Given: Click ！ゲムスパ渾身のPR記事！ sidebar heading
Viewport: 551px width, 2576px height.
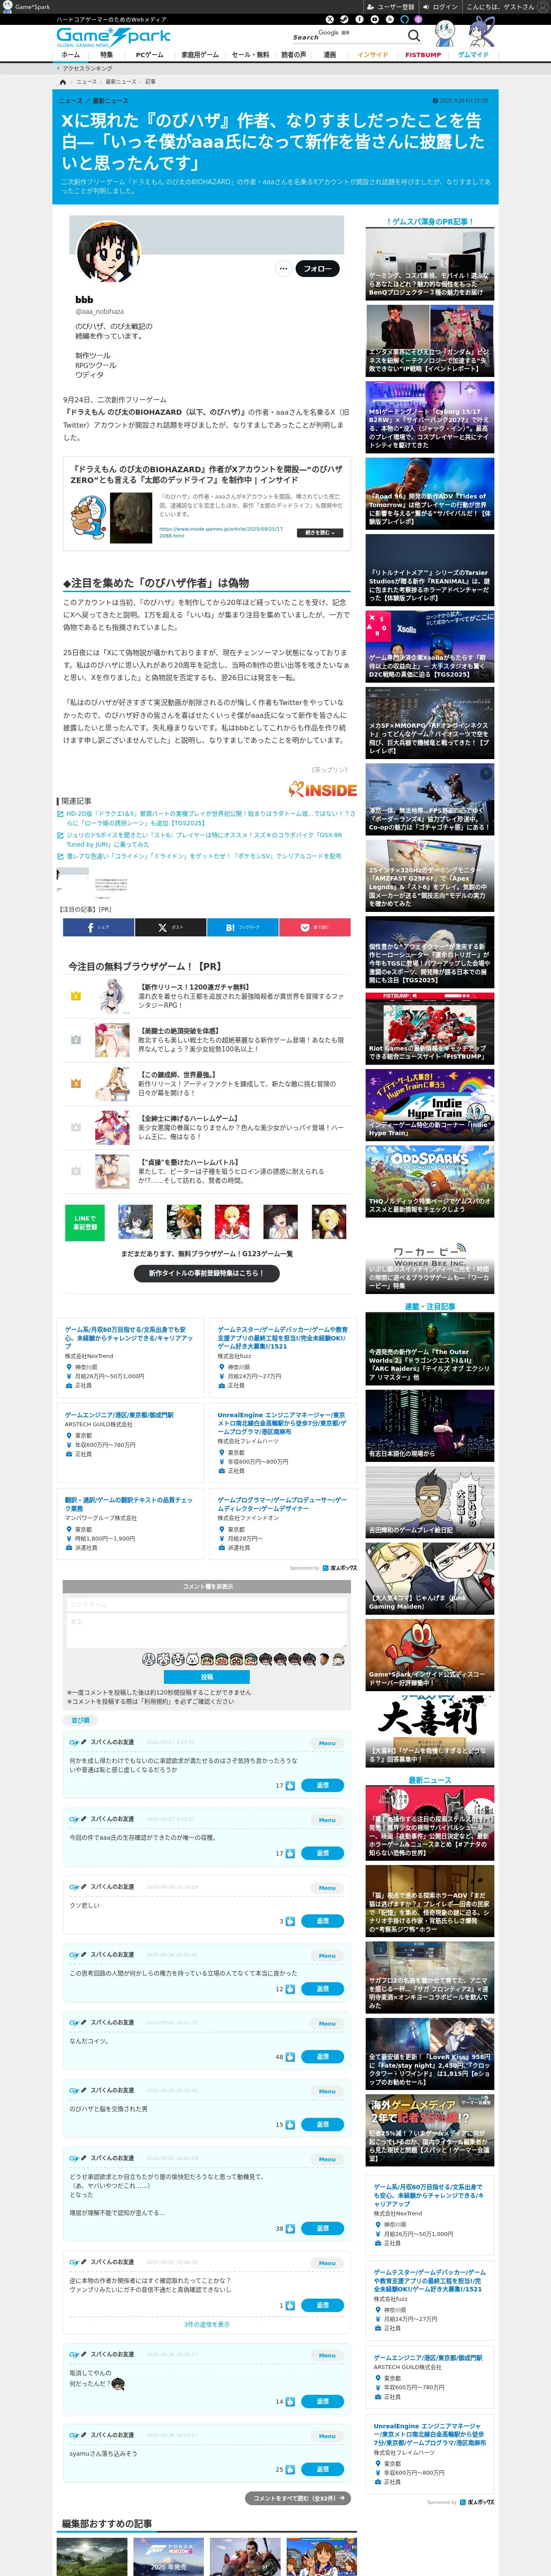Looking at the screenshot, I should point(429,221).
